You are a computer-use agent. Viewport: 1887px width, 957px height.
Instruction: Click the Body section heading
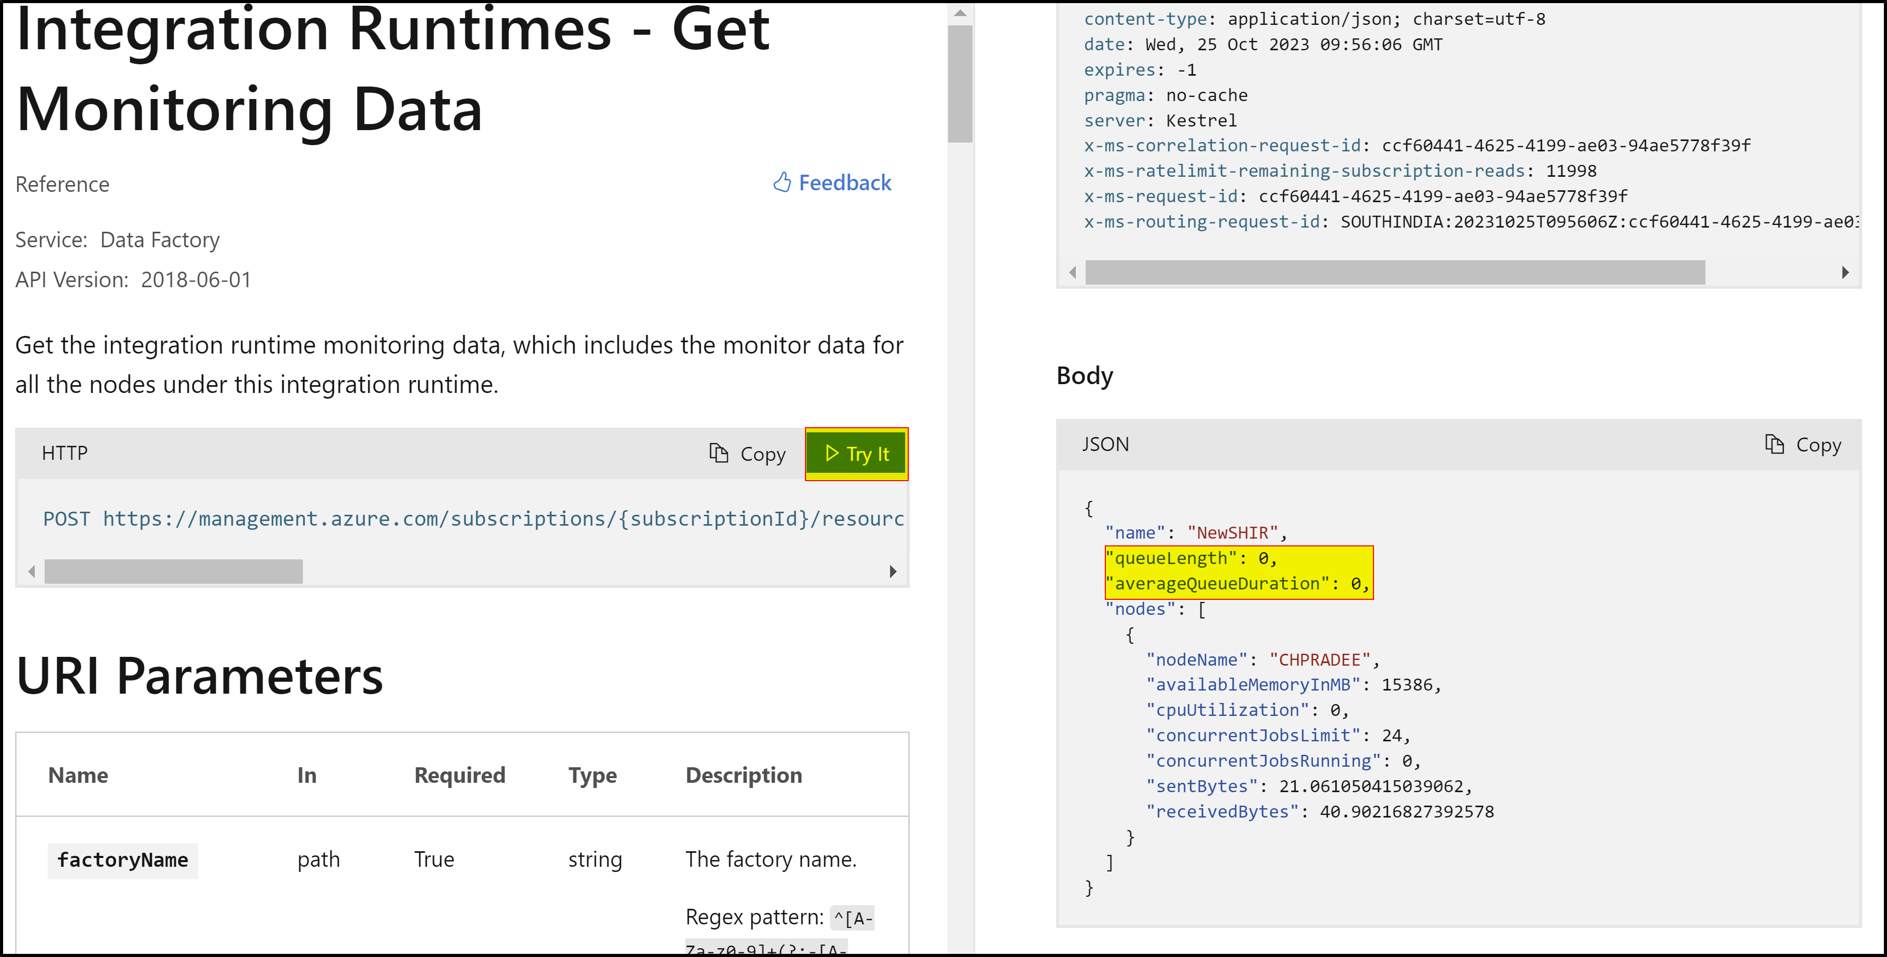1084,376
